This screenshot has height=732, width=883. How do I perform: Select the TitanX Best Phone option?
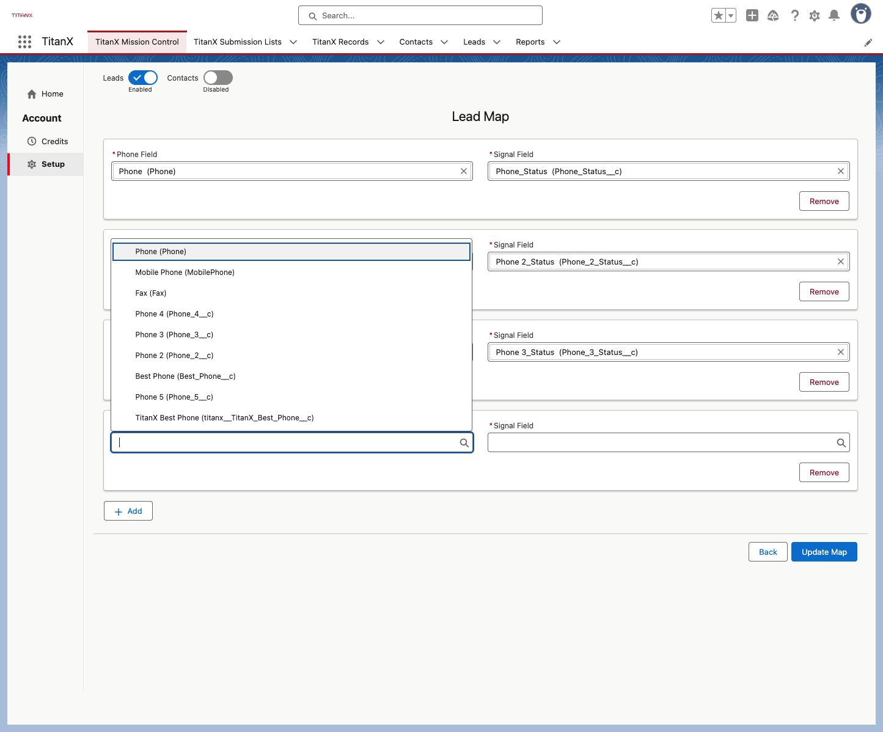click(x=291, y=418)
